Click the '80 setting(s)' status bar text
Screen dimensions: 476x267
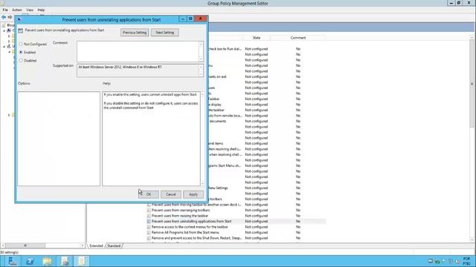click(x=10, y=252)
